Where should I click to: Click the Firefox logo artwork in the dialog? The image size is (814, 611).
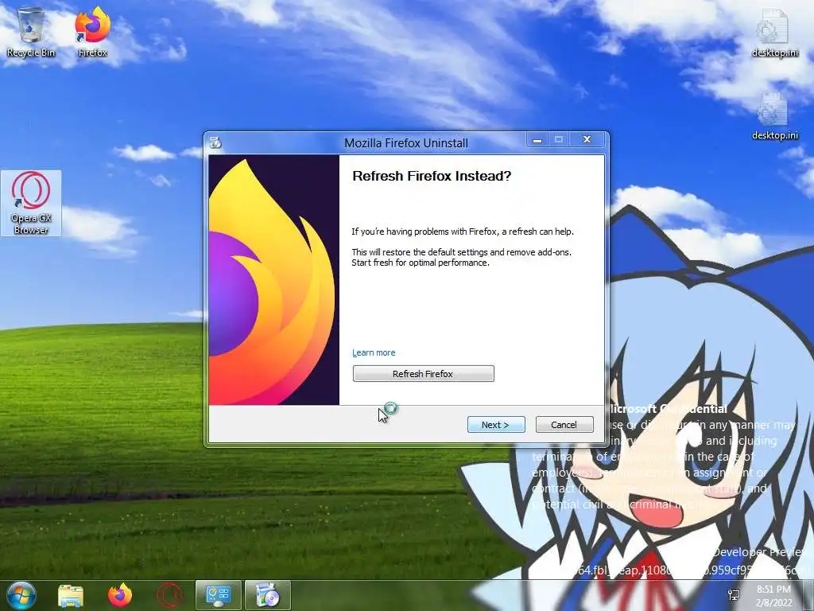pyautogui.click(x=273, y=280)
